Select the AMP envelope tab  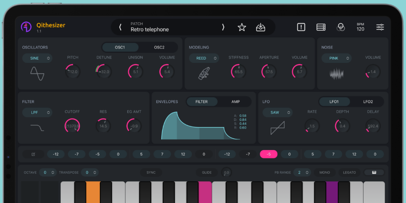point(236,102)
